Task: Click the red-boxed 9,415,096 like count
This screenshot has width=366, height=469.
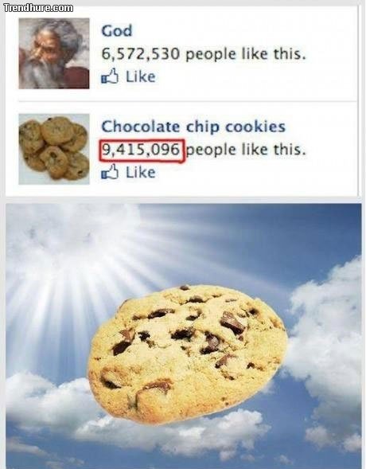Action: [x=142, y=150]
